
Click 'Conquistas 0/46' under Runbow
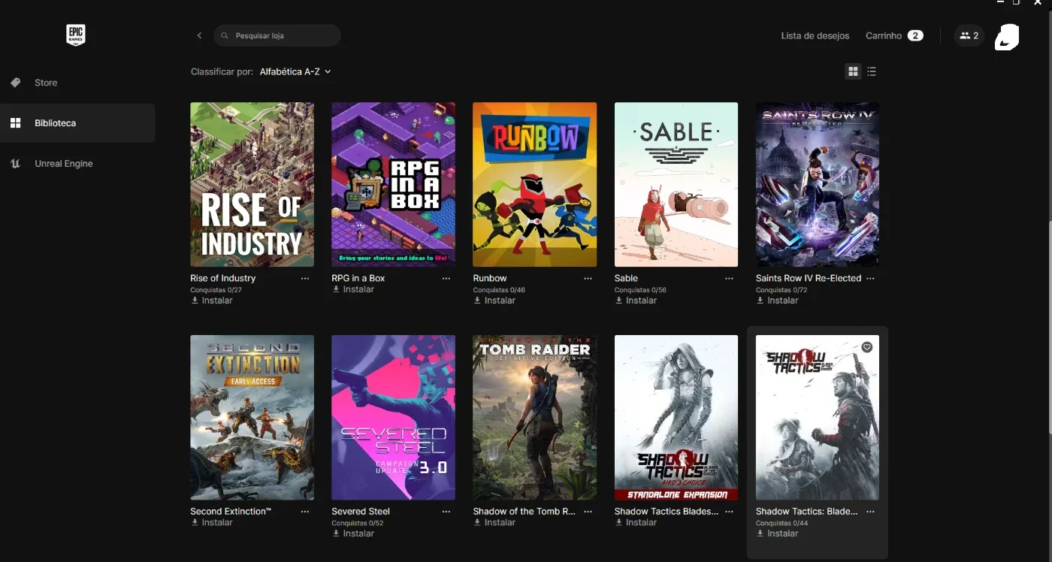click(499, 290)
